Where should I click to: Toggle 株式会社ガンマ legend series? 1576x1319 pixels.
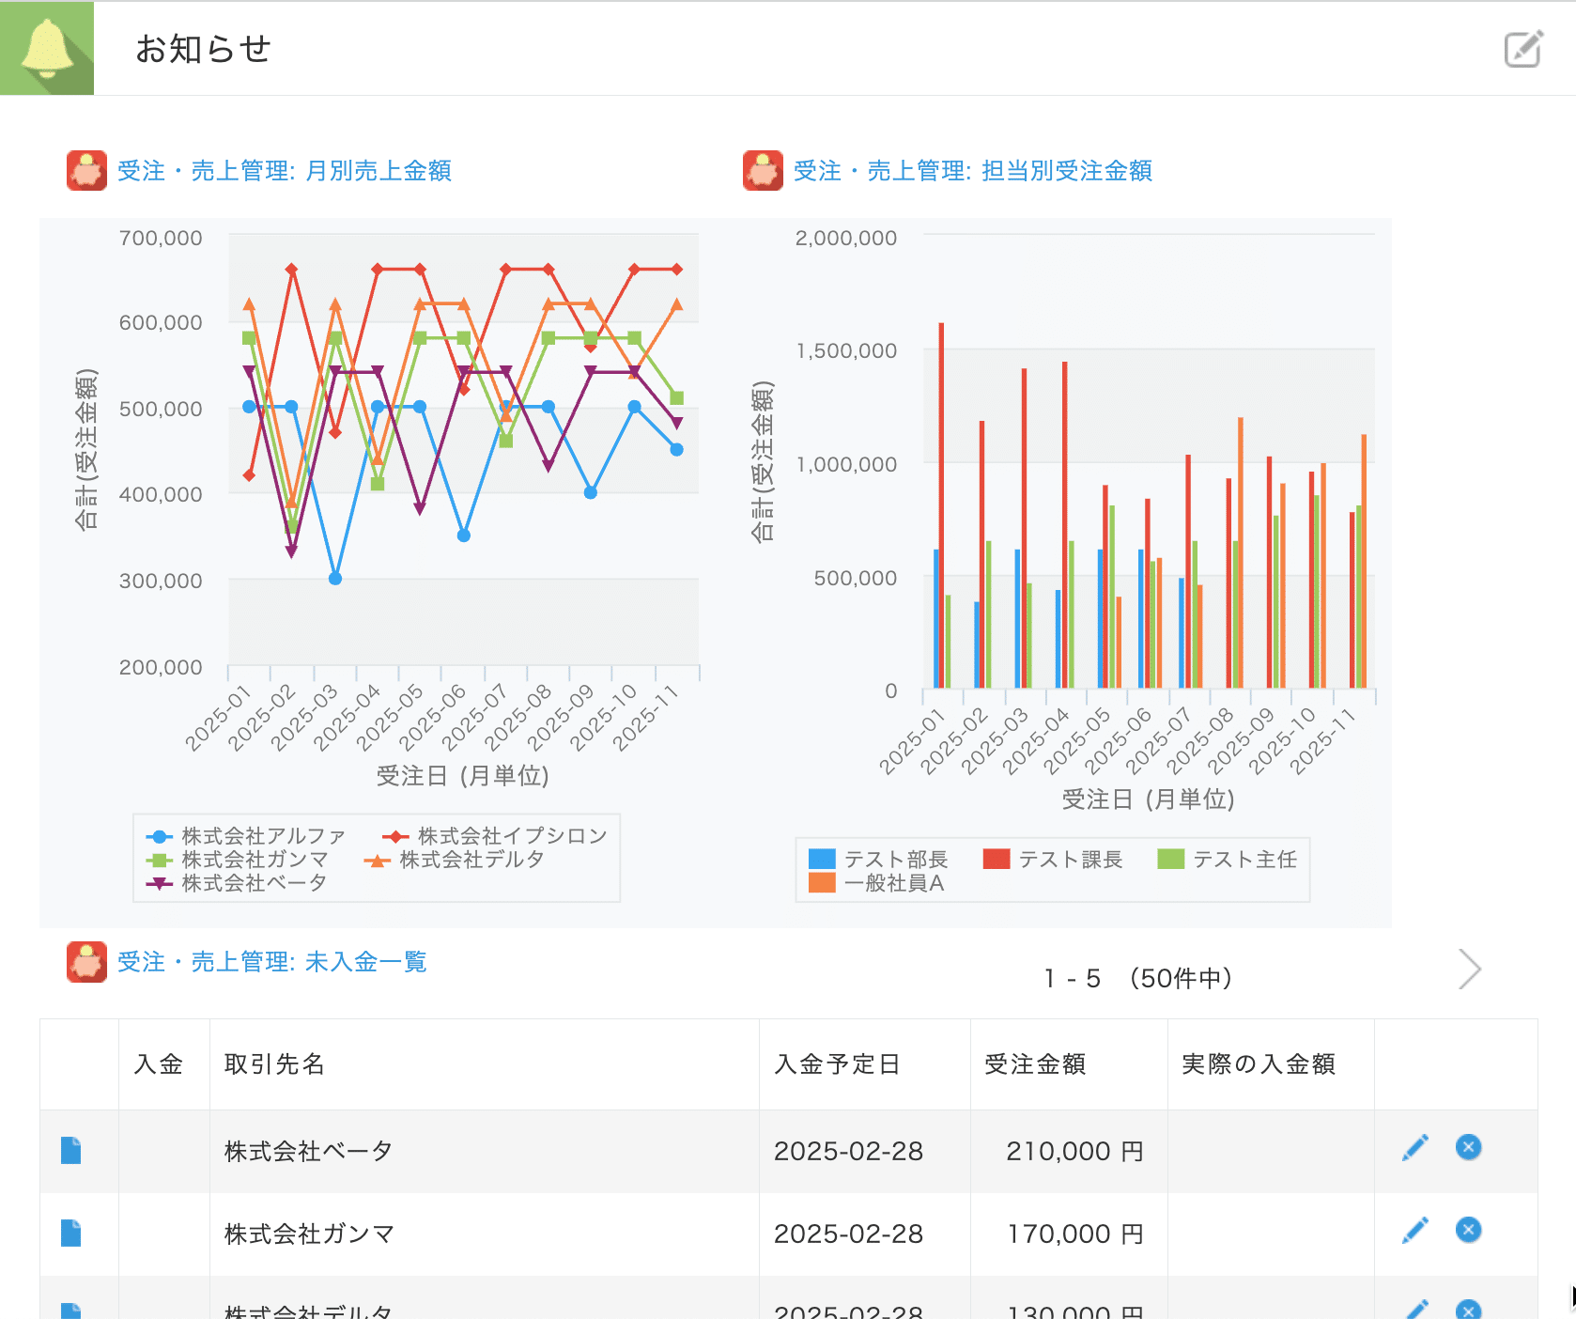(238, 860)
